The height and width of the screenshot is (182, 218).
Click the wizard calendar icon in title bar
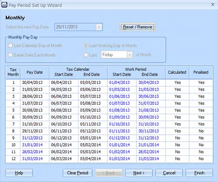point(4,5)
